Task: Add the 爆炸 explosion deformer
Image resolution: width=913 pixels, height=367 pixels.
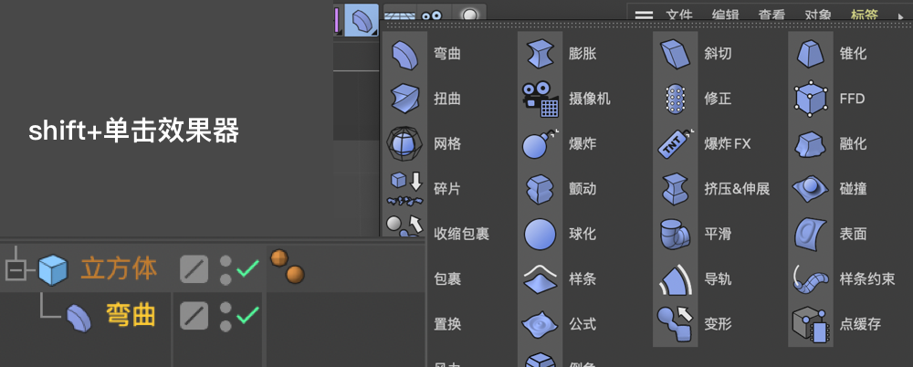Action: pyautogui.click(x=540, y=144)
